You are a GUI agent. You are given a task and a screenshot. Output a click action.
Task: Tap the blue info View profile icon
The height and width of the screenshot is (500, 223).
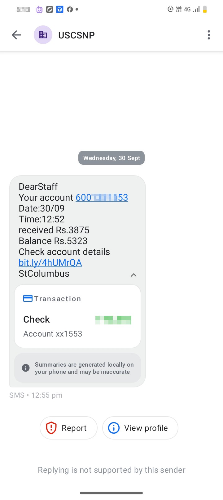click(114, 428)
